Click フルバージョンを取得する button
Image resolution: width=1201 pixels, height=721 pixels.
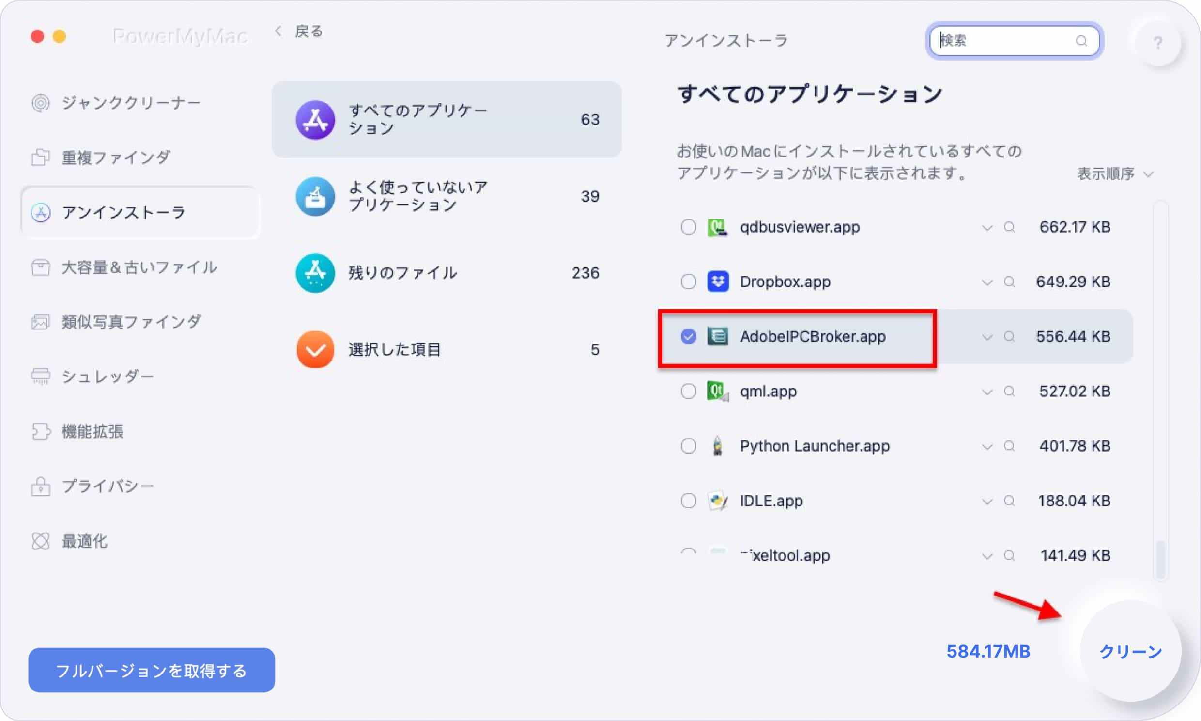click(x=152, y=671)
